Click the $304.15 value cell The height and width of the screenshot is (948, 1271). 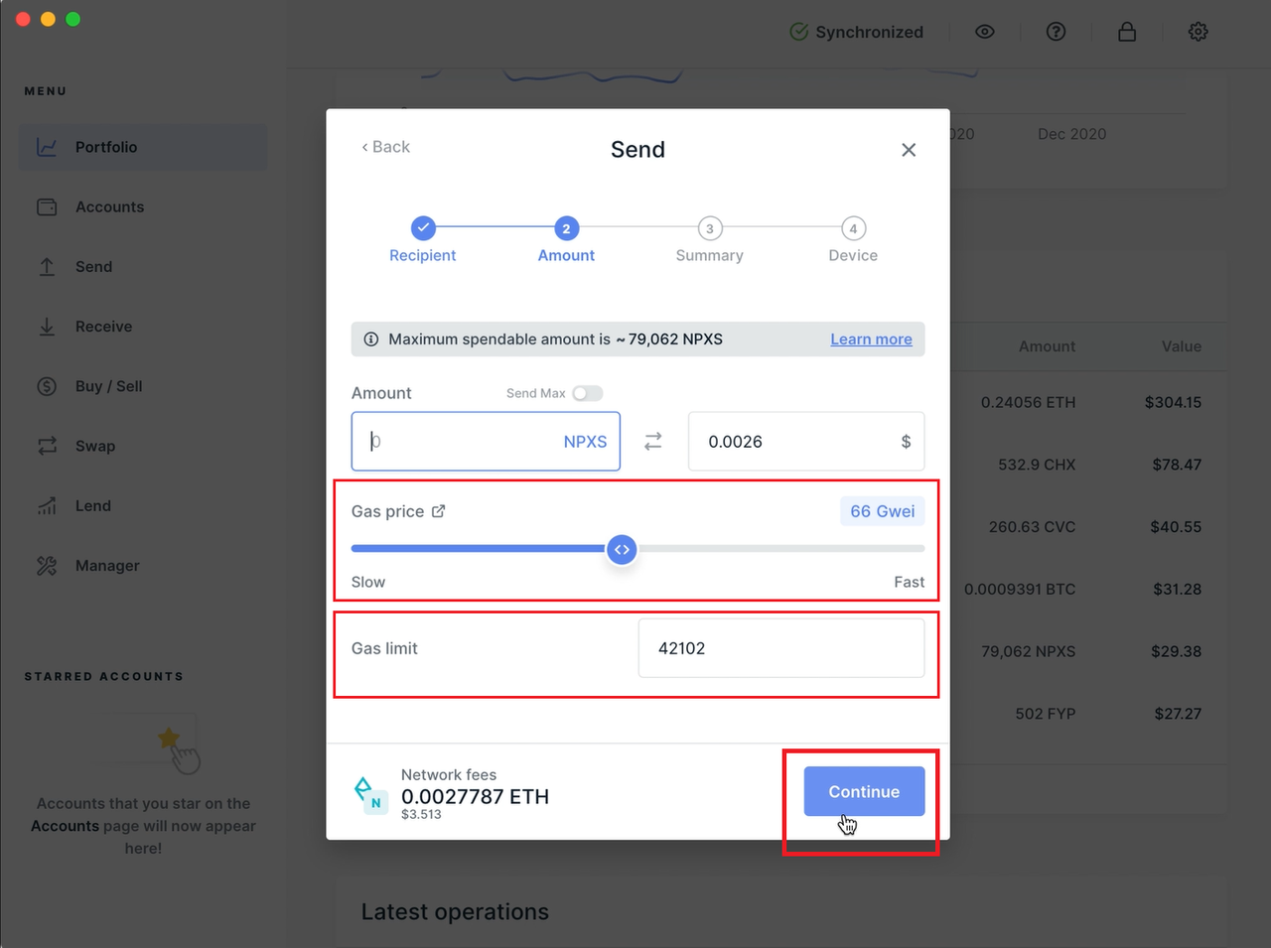coord(1173,402)
